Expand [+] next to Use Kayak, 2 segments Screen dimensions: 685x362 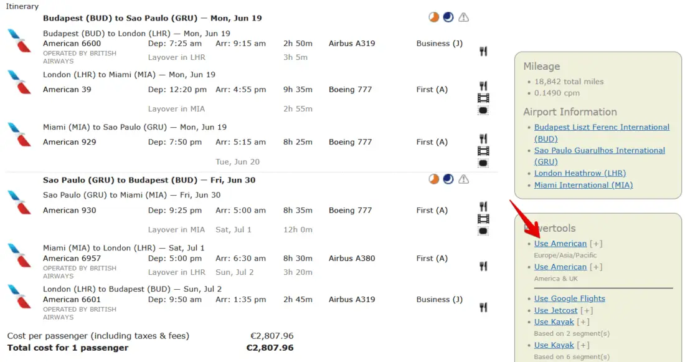tap(583, 322)
